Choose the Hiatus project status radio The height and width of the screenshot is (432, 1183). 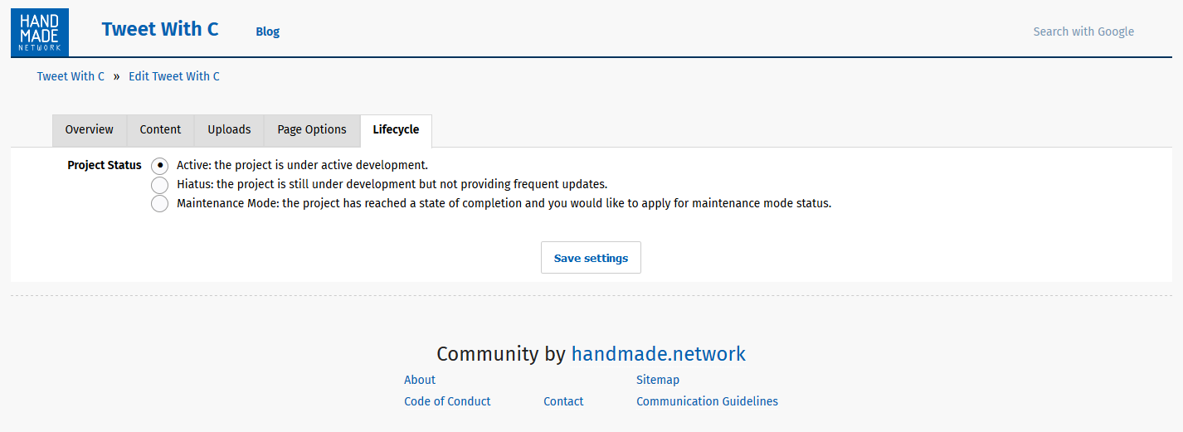tap(160, 185)
